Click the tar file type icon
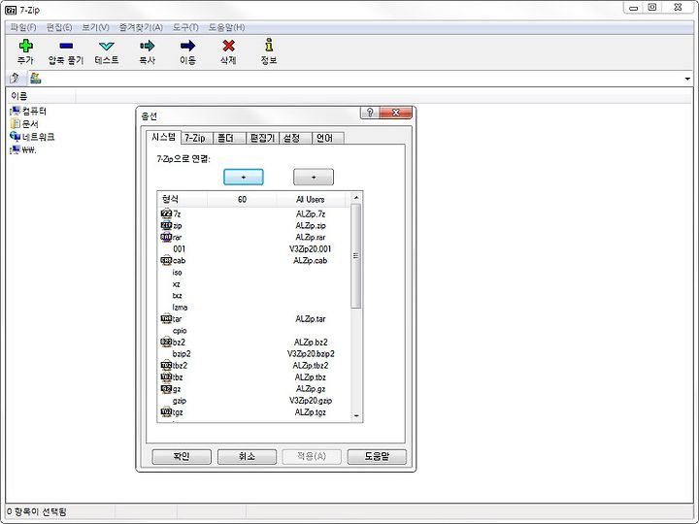 click(x=166, y=318)
